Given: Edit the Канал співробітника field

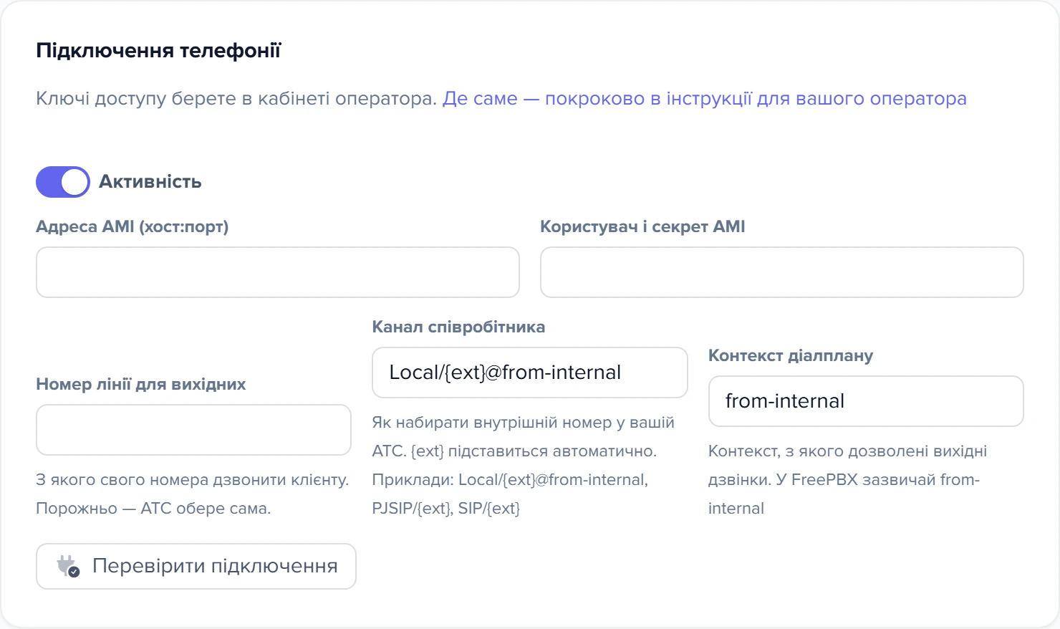Looking at the screenshot, I should [x=530, y=373].
